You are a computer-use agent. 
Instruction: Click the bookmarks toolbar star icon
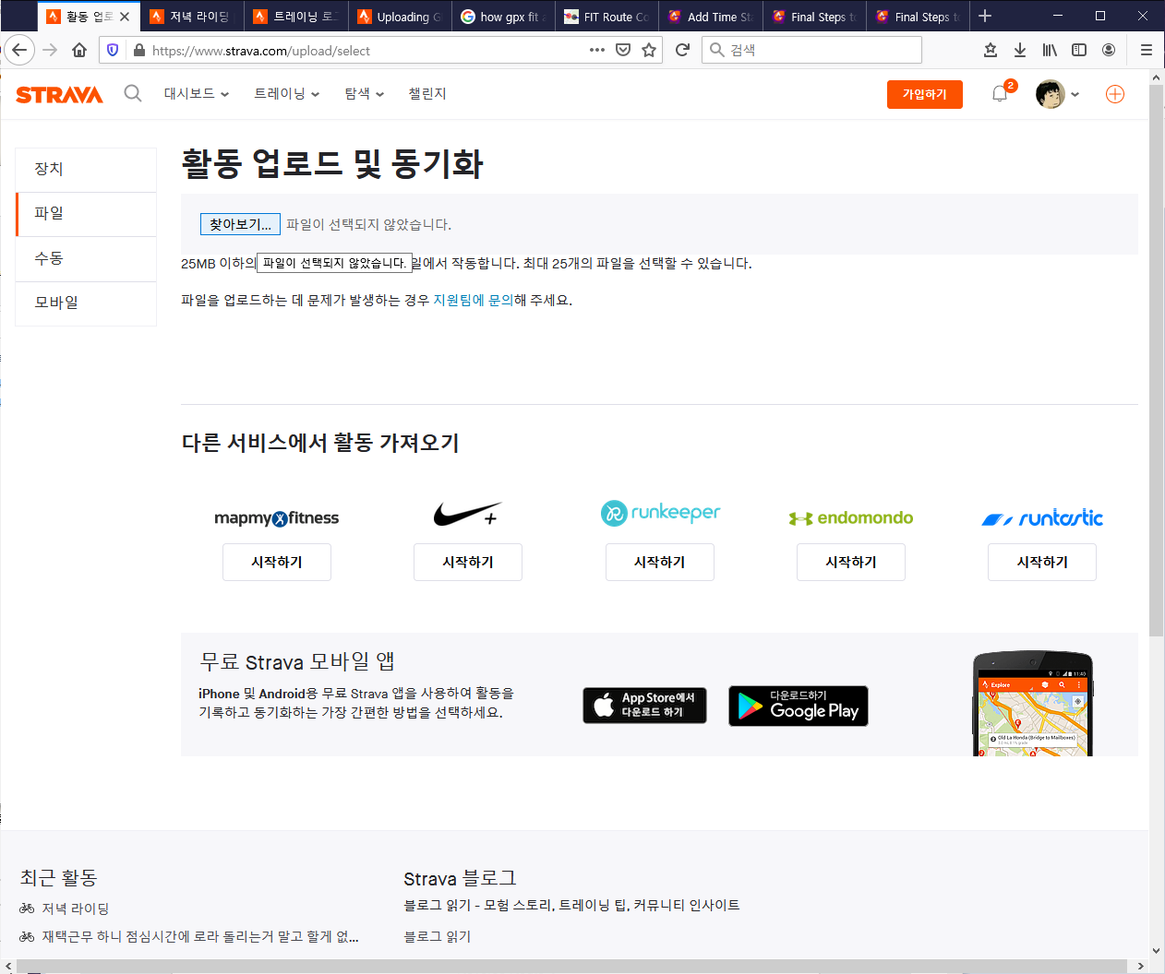click(x=991, y=50)
